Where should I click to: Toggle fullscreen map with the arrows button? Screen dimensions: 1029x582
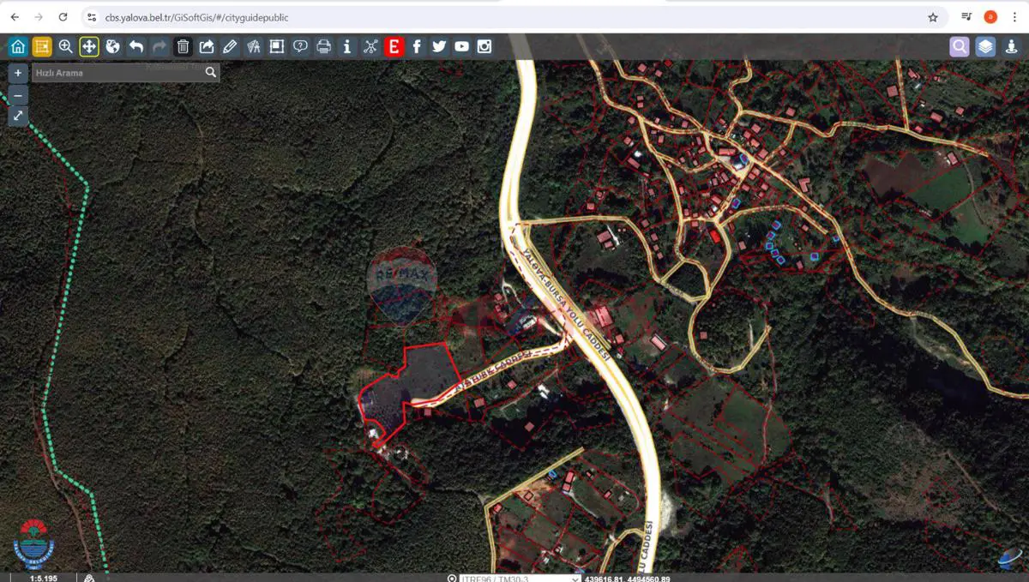18,117
